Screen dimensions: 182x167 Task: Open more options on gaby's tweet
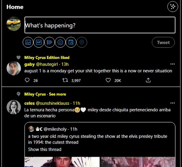coord(173,64)
